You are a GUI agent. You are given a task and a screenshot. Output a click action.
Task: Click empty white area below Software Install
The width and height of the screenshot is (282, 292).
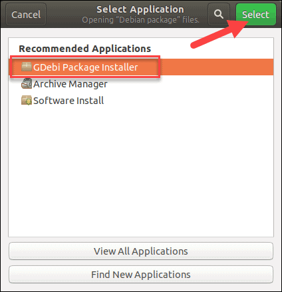(x=141, y=172)
